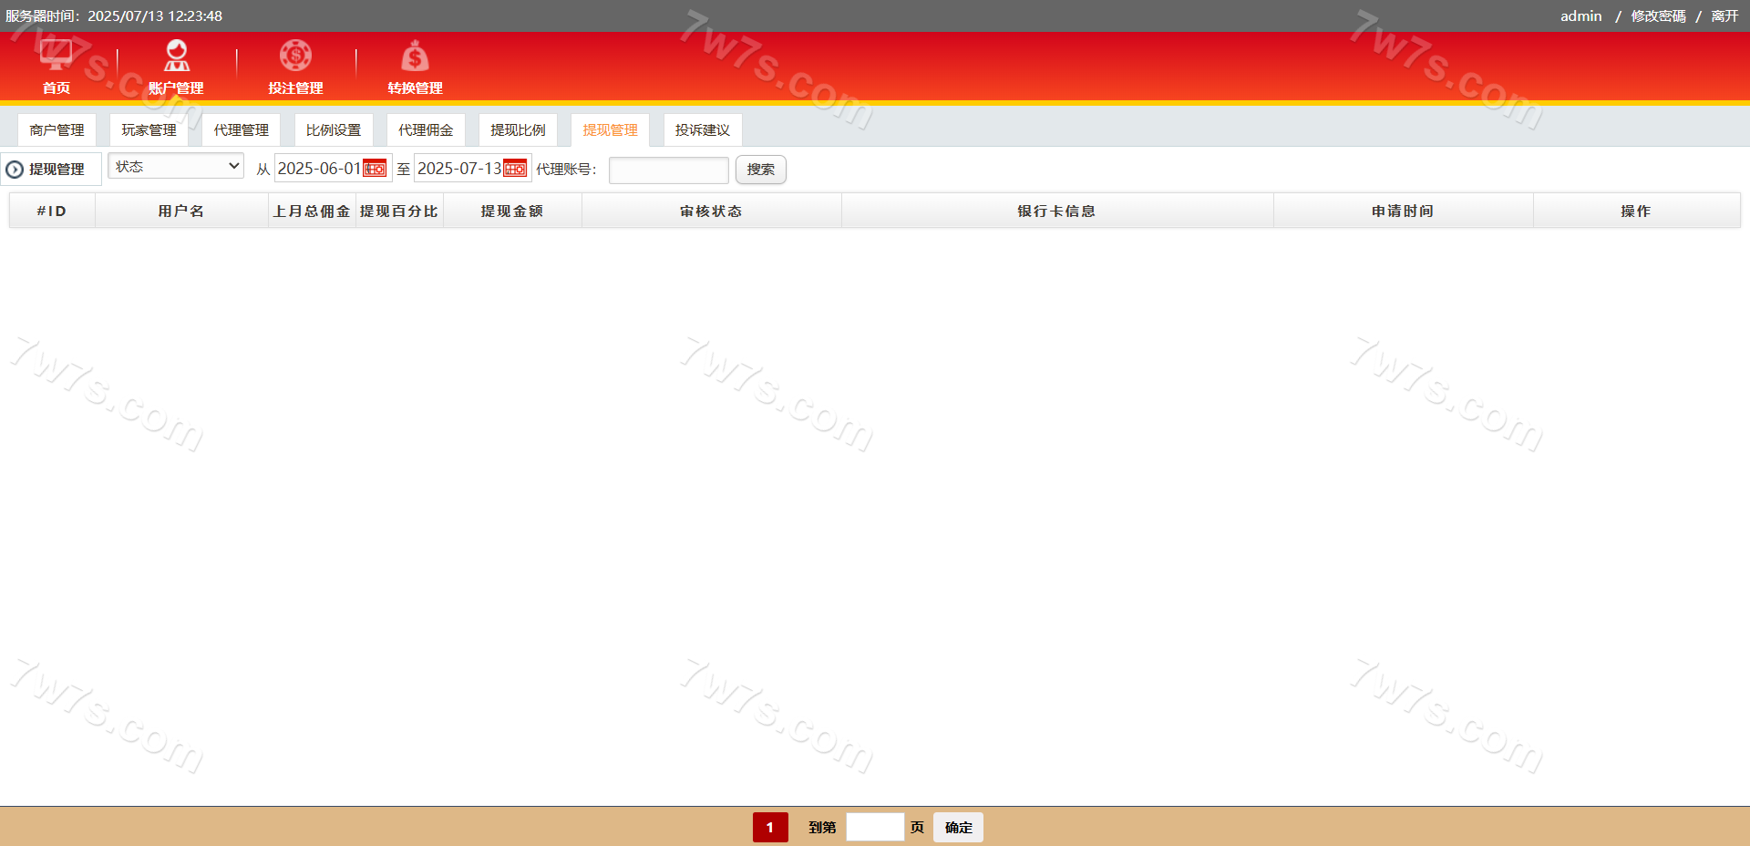Expand the 状态 status dropdown
This screenshot has height=846, width=1750.
(176, 166)
